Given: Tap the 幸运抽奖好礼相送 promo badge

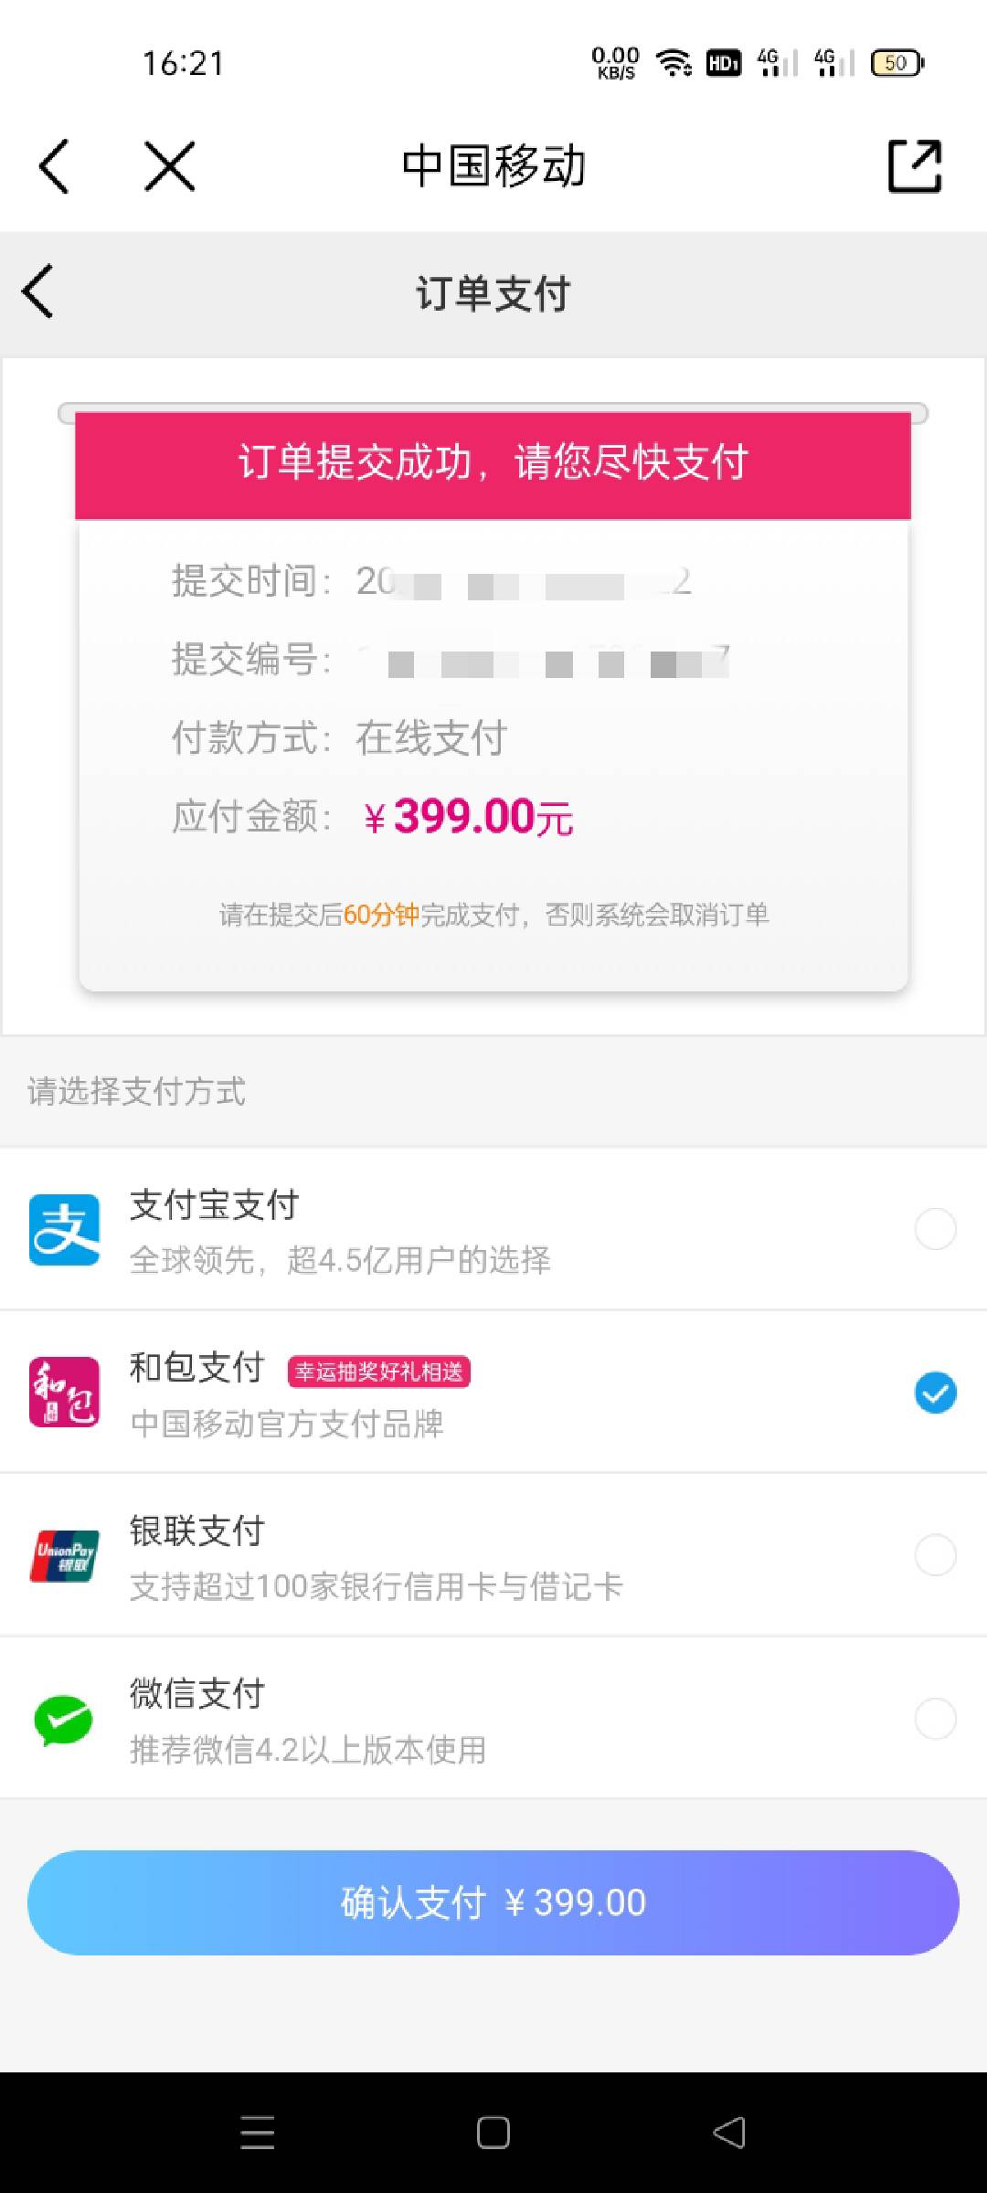Looking at the screenshot, I should click(x=379, y=1372).
